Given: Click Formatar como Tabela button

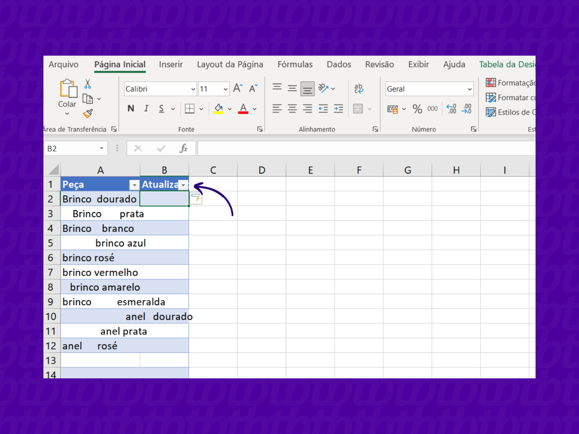Looking at the screenshot, I should click(x=511, y=98).
